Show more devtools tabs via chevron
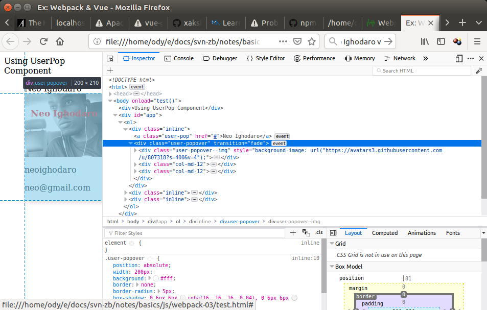 (x=425, y=58)
